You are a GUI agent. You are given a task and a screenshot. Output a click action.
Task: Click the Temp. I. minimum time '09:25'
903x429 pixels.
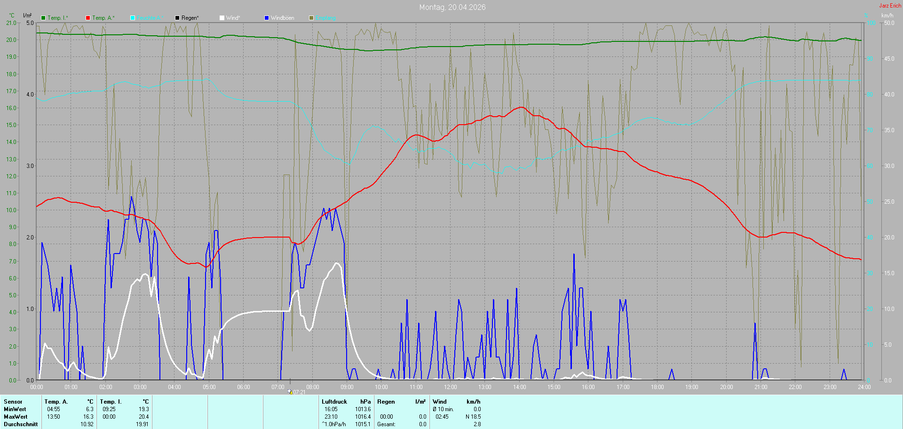click(x=109, y=409)
